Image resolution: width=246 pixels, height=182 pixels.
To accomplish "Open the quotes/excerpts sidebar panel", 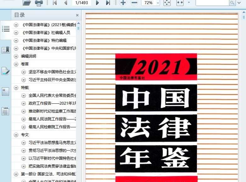I will coord(5,91).
